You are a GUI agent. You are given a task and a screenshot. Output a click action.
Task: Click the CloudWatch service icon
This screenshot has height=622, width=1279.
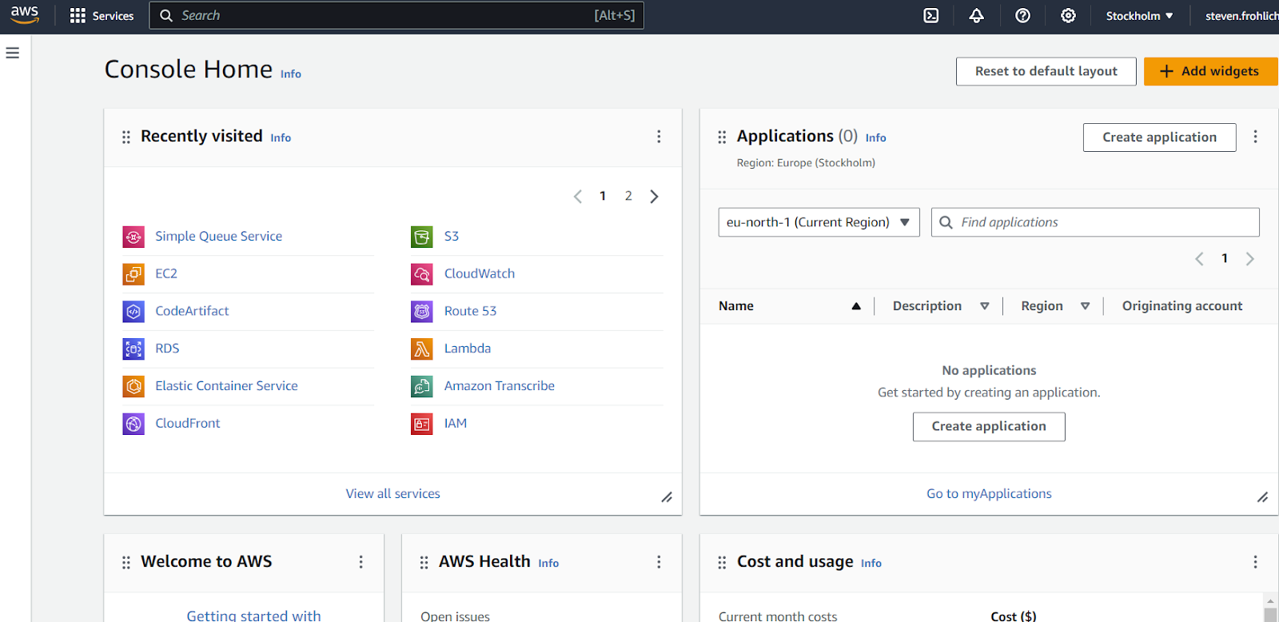click(x=422, y=274)
